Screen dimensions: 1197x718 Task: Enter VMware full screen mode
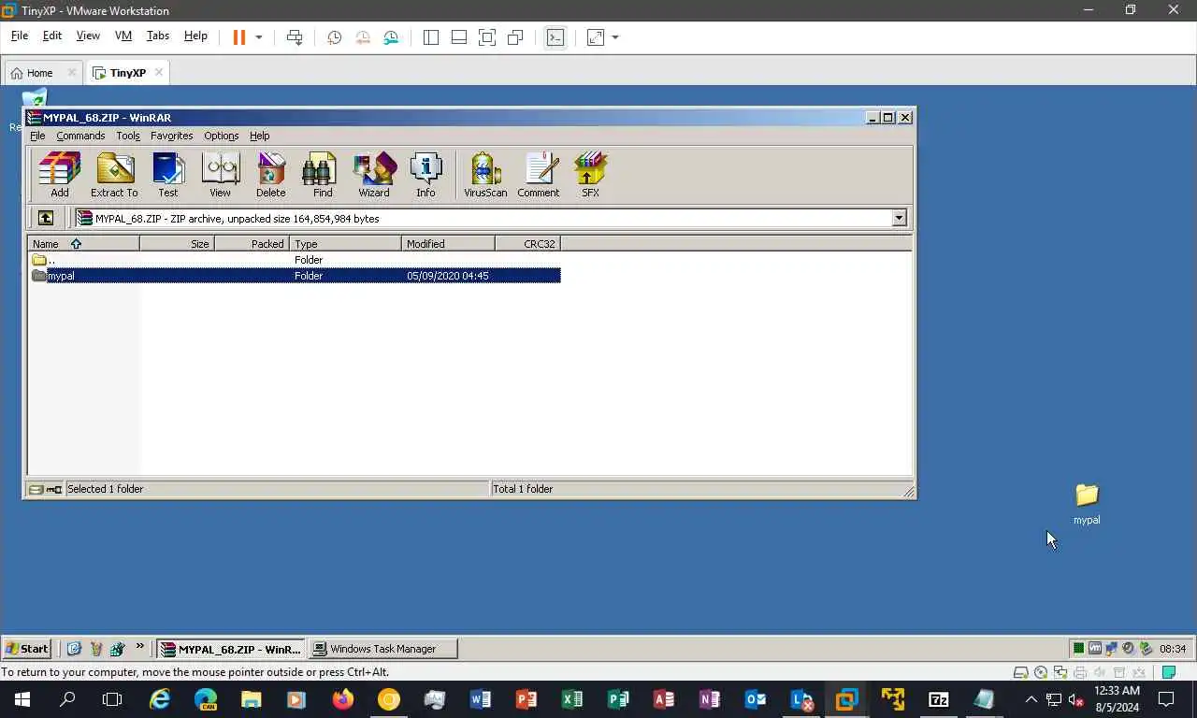[487, 37]
